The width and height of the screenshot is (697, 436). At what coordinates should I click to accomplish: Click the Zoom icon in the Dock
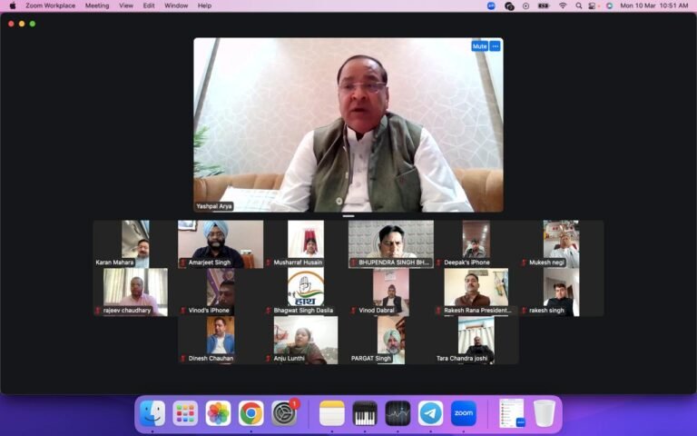(463, 413)
